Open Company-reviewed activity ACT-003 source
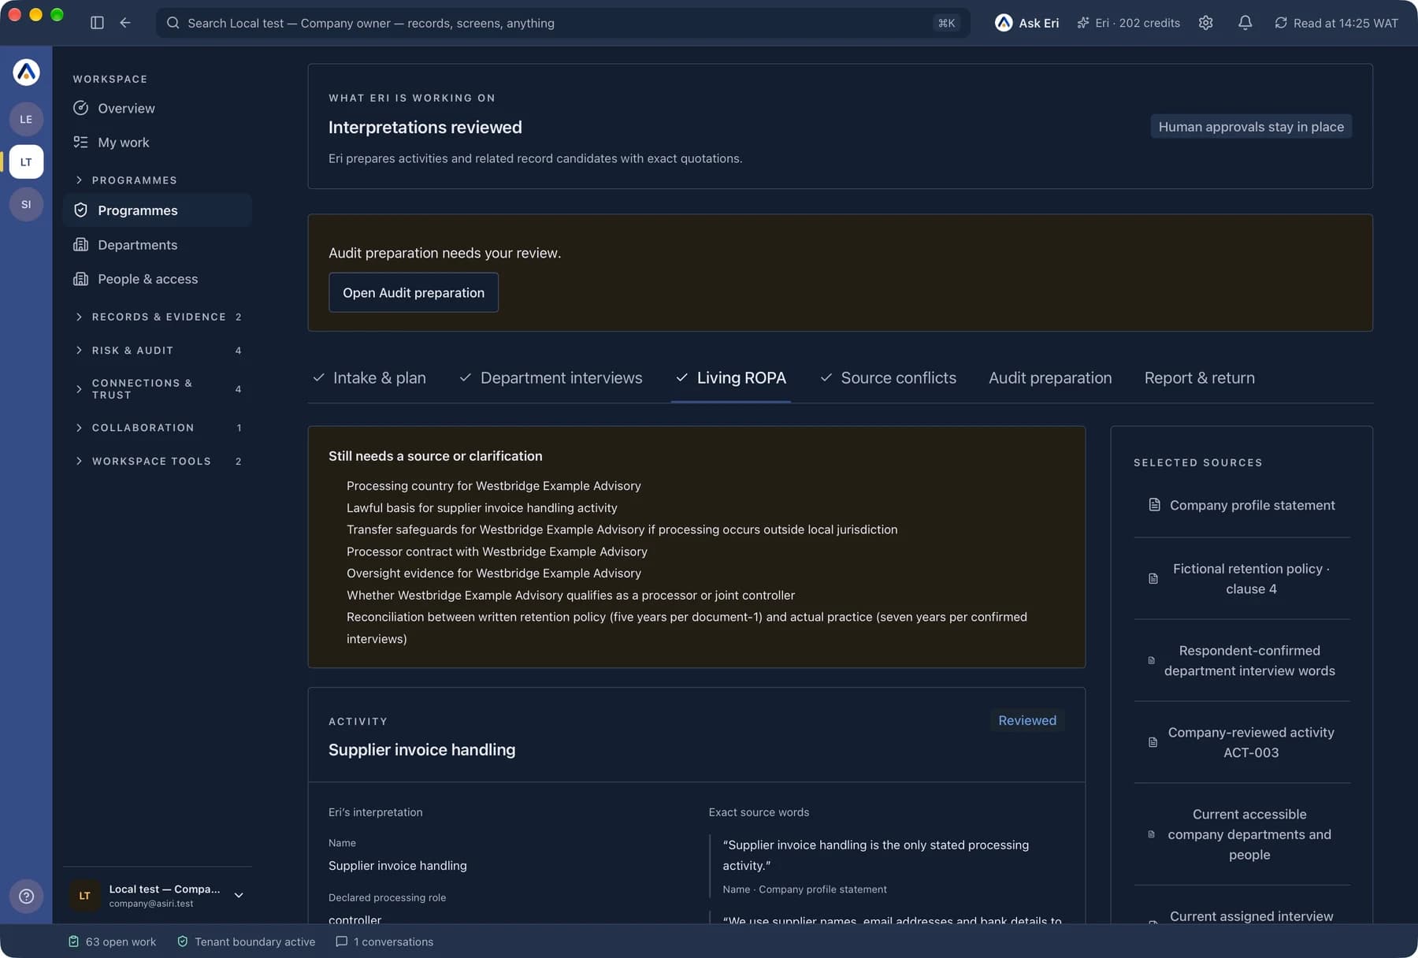 click(1242, 742)
